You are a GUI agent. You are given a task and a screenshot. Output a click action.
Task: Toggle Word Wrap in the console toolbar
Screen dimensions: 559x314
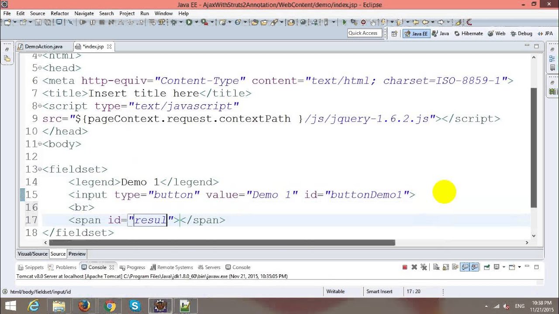(455, 267)
